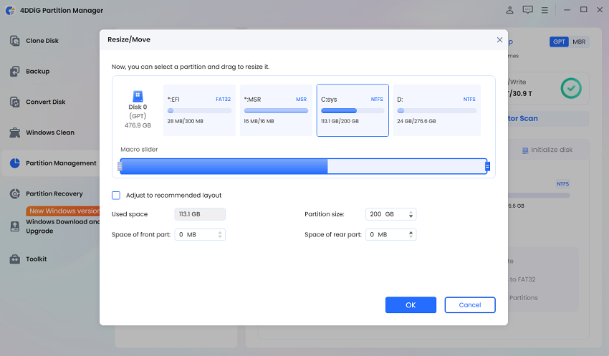The image size is (609, 356).
Task: Click the macro slider filled bar
Action: 224,166
